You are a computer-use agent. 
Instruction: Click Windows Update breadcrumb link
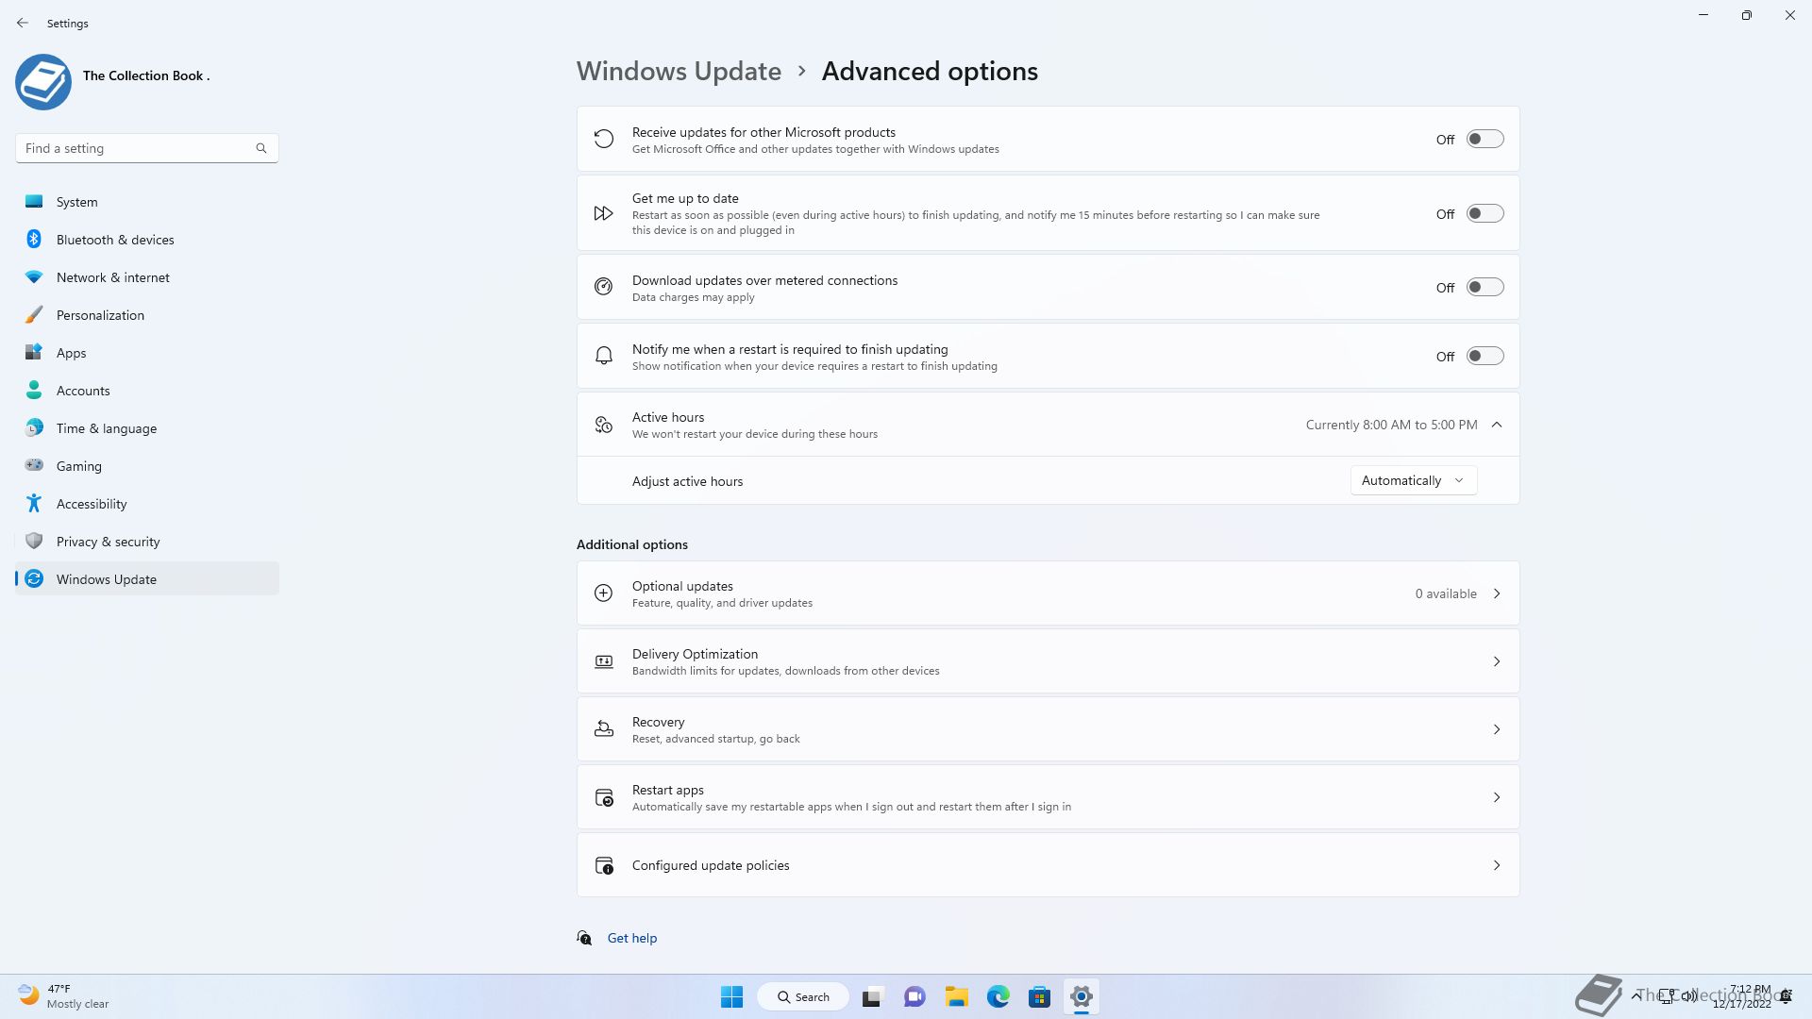click(x=679, y=71)
